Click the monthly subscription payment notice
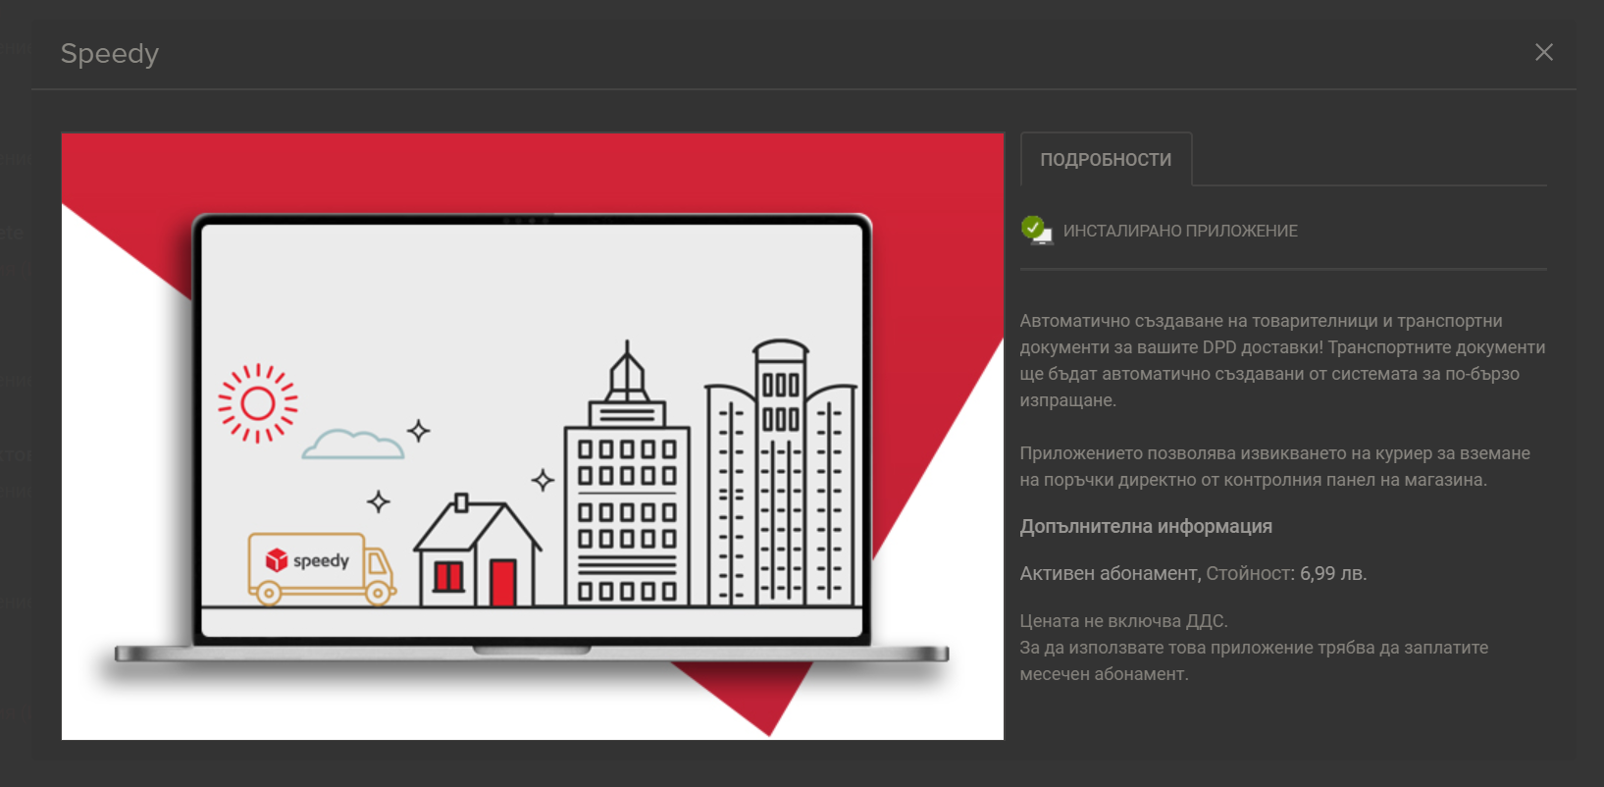Screen dimensions: 1604x787 1253,660
